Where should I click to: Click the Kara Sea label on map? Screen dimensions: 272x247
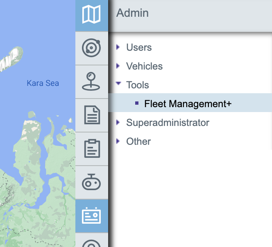(43, 83)
